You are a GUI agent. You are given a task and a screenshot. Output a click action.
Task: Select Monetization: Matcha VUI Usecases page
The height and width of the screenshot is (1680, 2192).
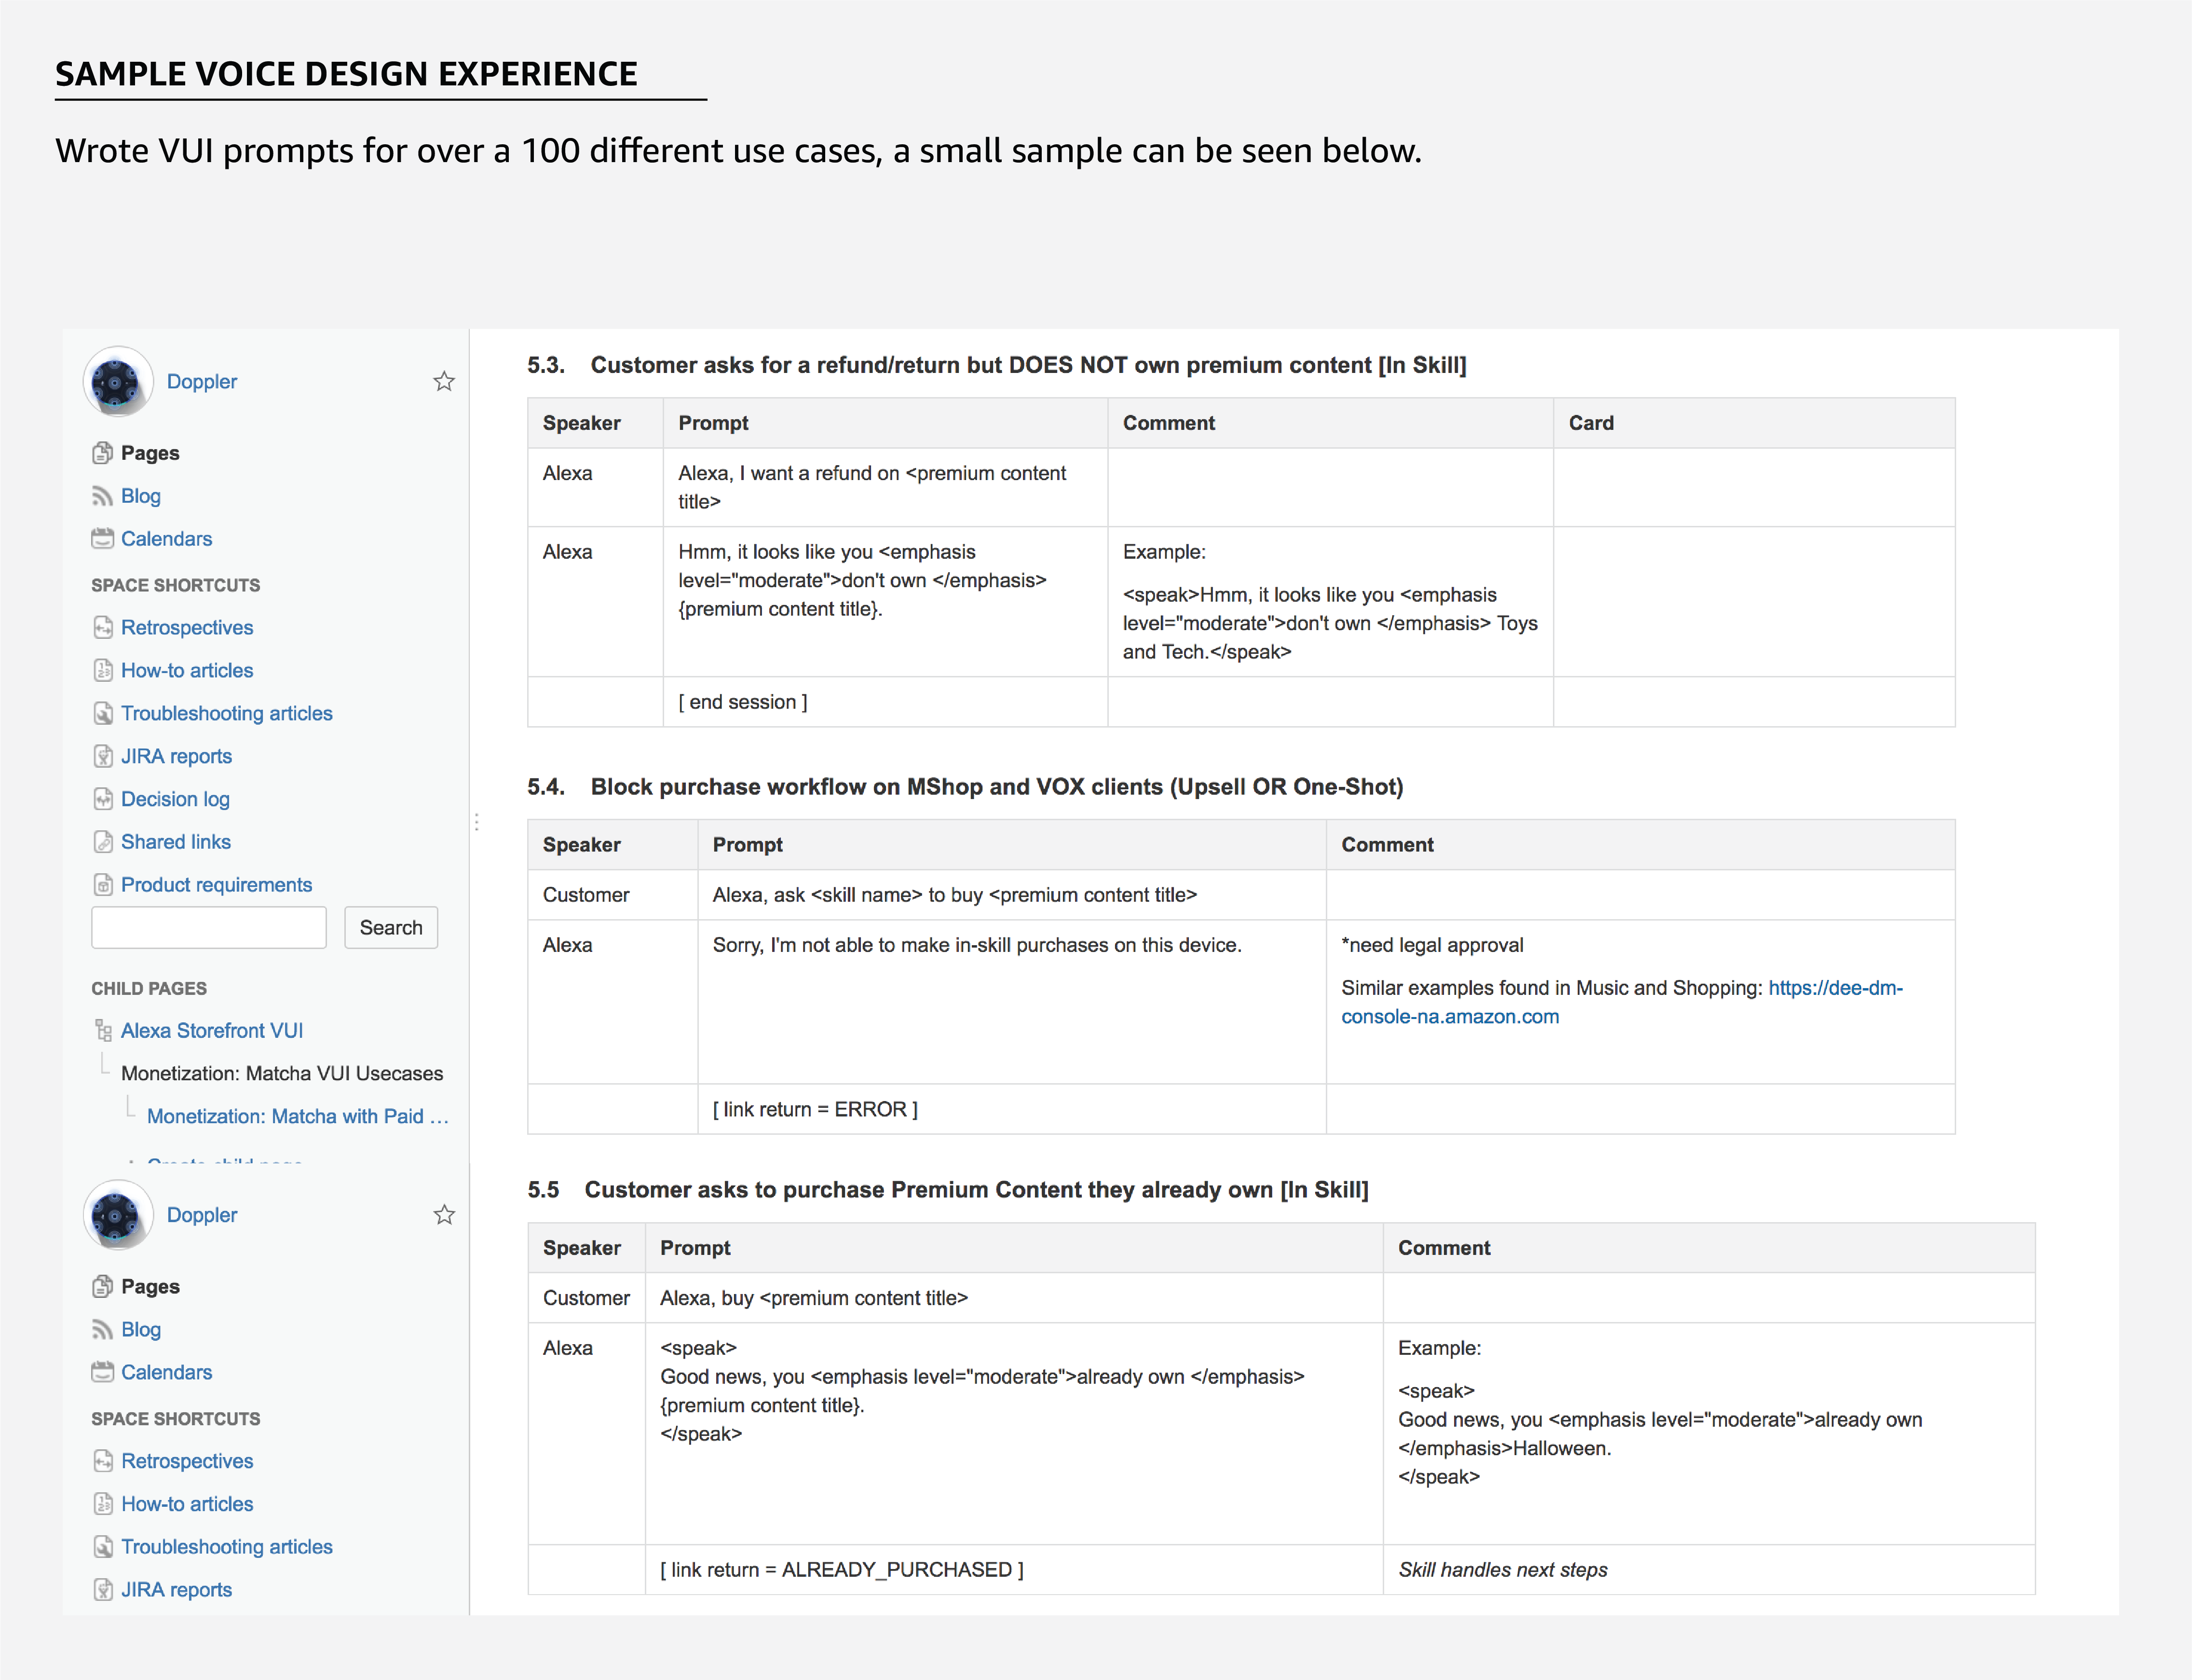282,1073
